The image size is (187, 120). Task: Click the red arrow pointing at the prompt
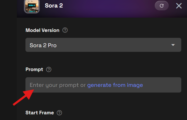(x=24, y=97)
